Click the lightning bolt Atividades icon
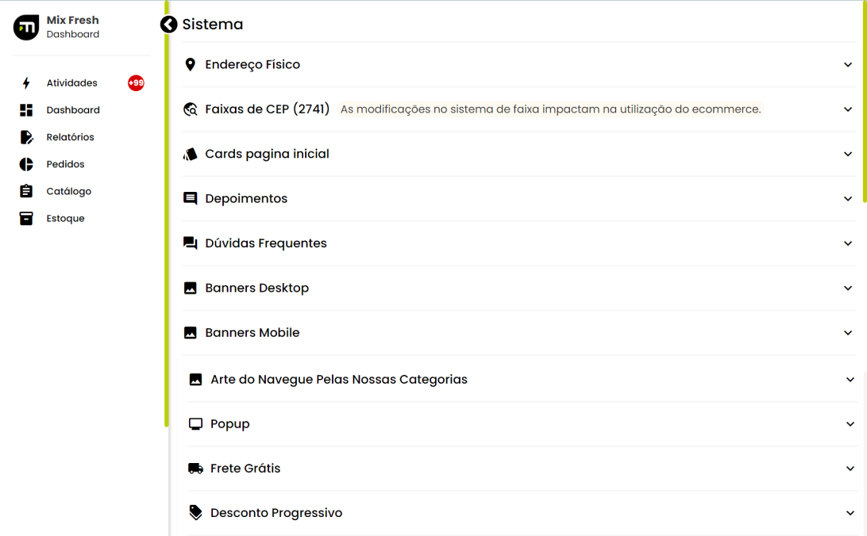Screen dimensions: 867x536 [x=26, y=82]
